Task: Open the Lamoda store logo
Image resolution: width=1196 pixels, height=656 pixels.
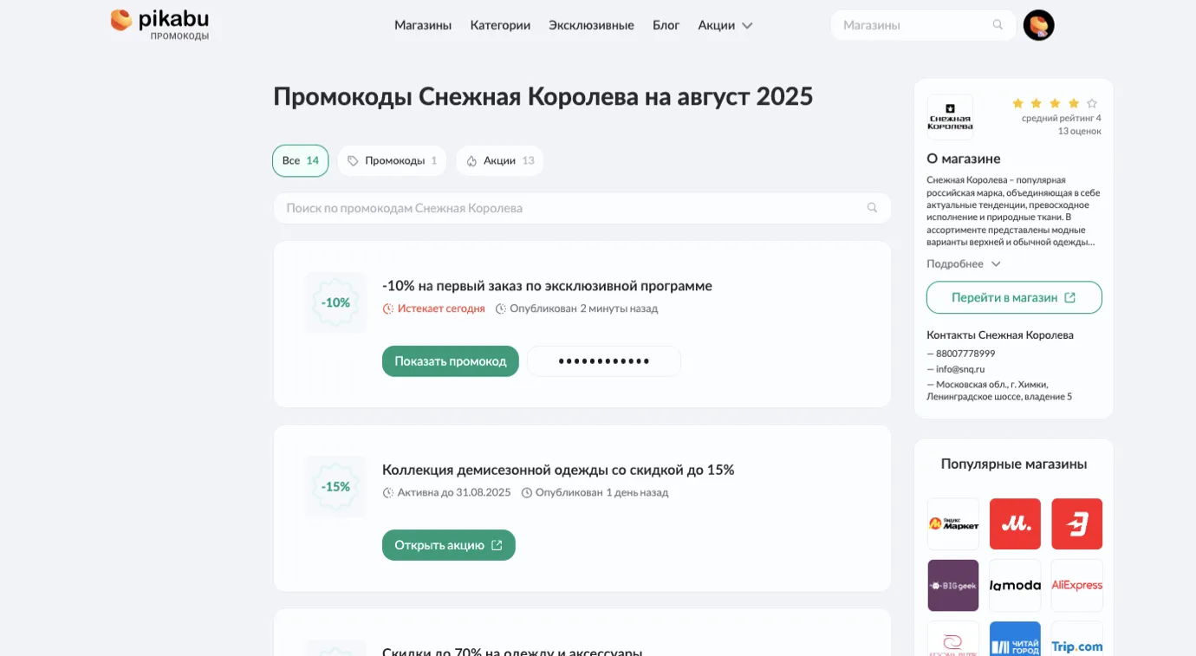Action: pyautogui.click(x=1015, y=586)
